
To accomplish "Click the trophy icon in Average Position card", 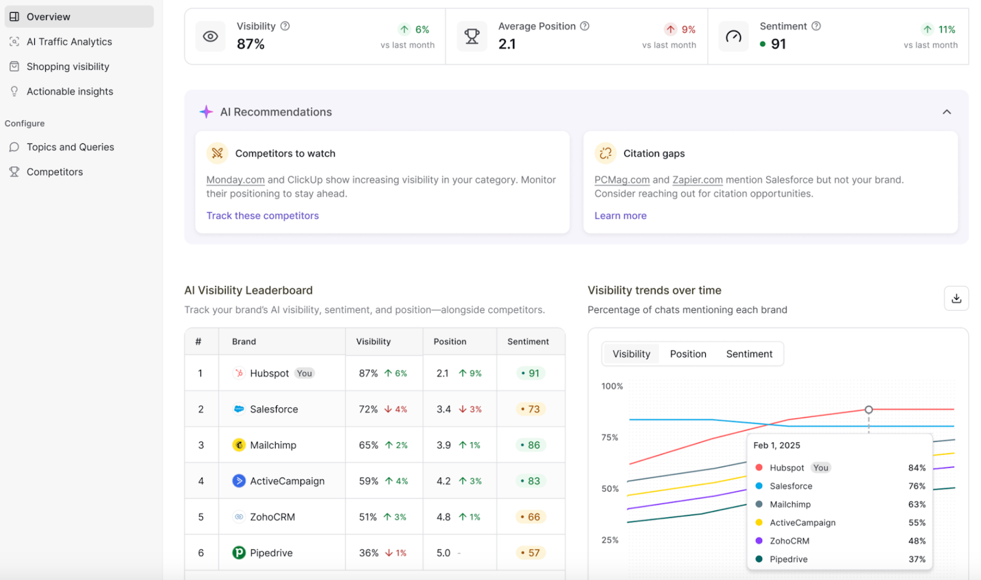I will click(471, 37).
